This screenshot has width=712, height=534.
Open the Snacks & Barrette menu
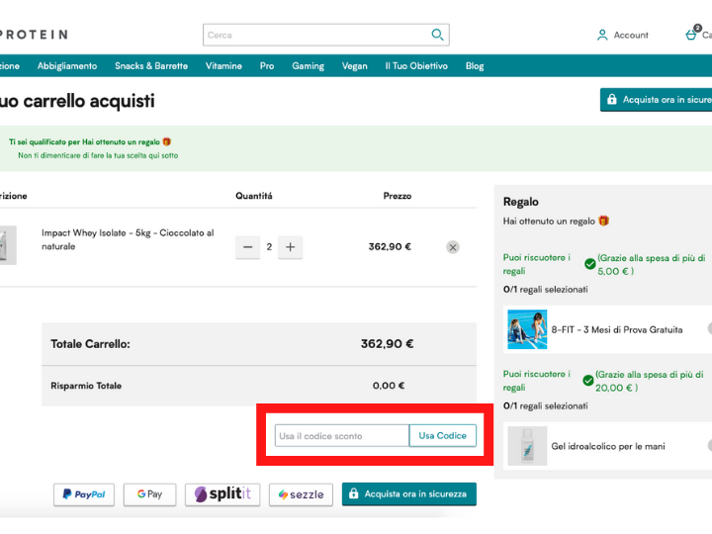[151, 66]
